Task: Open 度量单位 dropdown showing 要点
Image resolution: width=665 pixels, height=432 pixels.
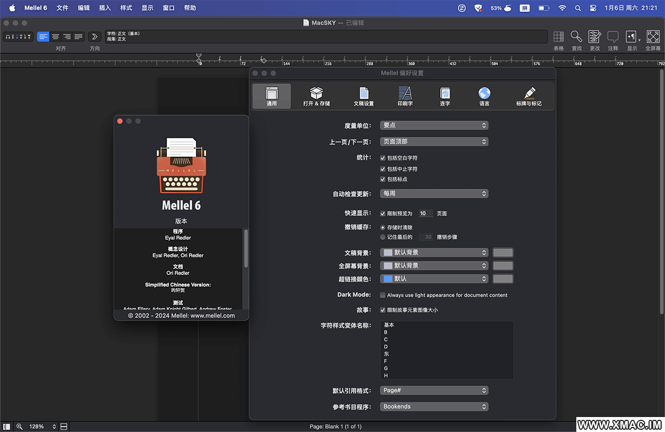Action: coord(434,125)
